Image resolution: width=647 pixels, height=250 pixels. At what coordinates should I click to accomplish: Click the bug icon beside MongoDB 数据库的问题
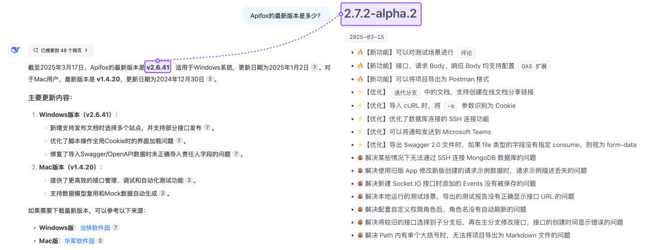pos(360,158)
